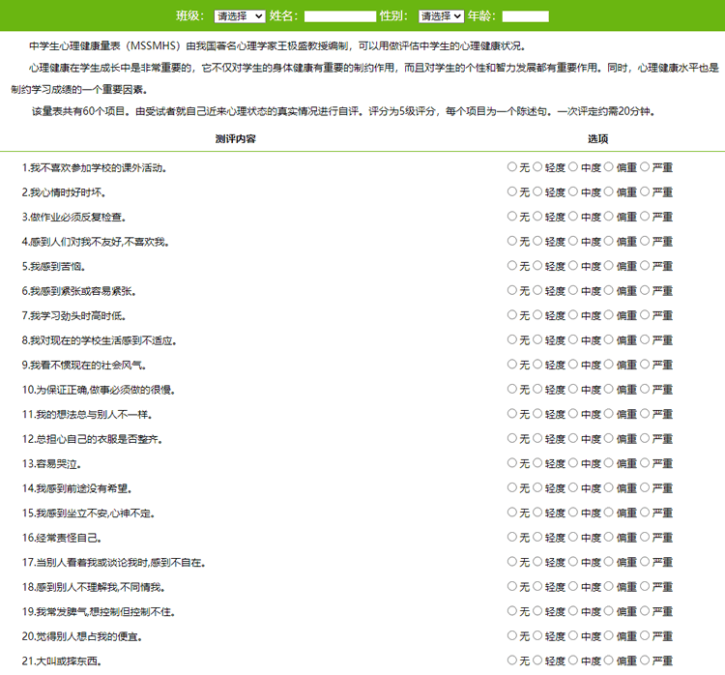Open the 性别 dropdown
The width and height of the screenshot is (725, 675).
coord(441,16)
